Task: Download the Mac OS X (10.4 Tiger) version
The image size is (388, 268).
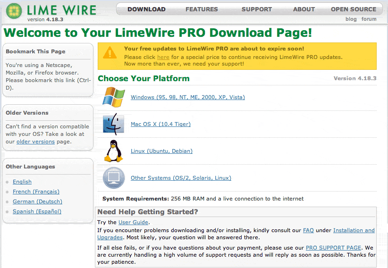Action: point(160,124)
